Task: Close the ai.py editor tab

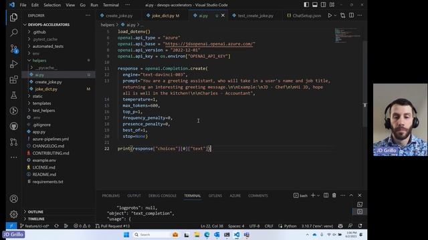Action: (x=223, y=15)
